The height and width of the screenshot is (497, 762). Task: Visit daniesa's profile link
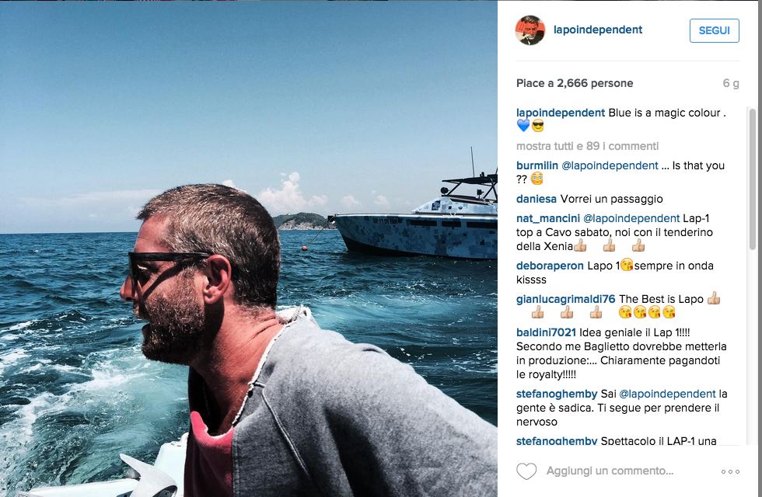tap(536, 199)
